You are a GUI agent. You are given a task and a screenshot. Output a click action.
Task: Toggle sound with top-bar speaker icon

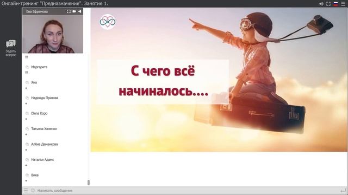pyautogui.click(x=321, y=4)
